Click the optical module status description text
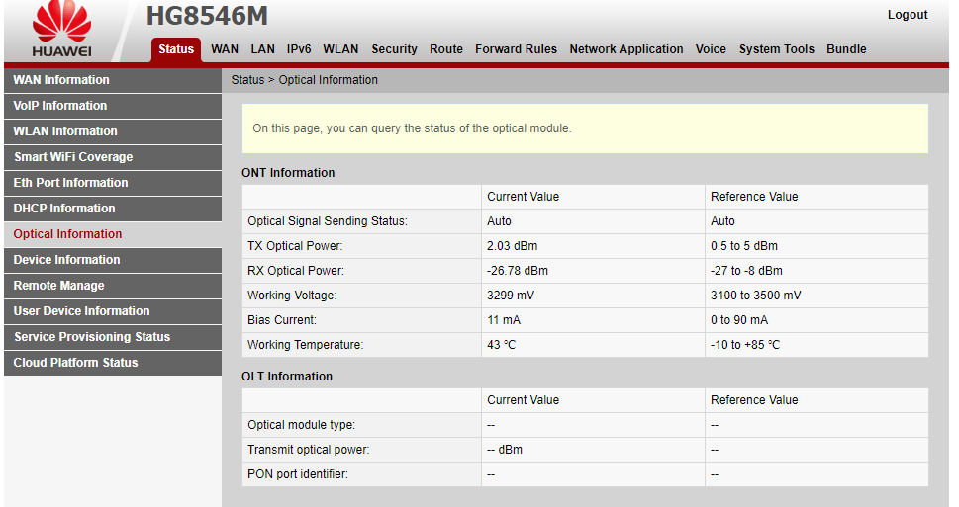The height and width of the screenshot is (507, 959). pos(412,128)
